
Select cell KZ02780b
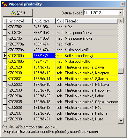20,61
